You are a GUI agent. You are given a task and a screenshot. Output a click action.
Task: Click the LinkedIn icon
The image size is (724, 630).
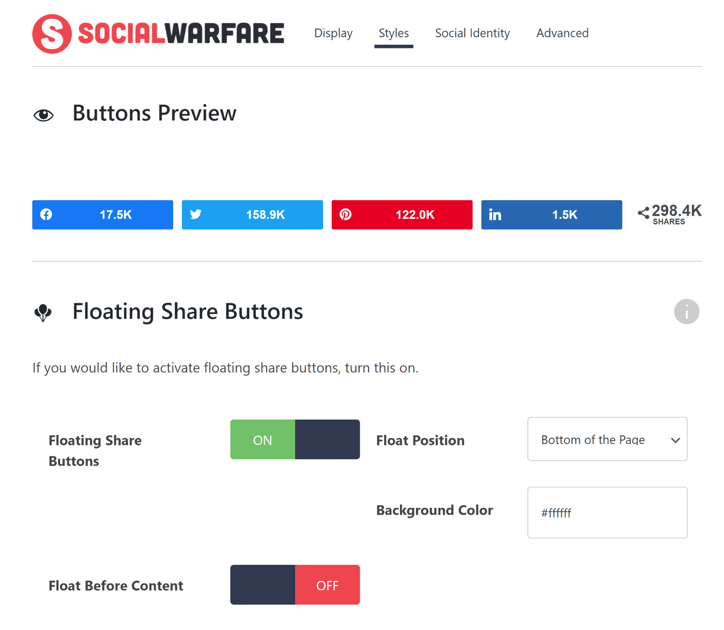pyautogui.click(x=495, y=215)
